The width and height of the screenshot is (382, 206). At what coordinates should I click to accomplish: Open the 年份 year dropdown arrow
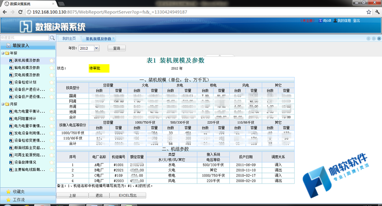(96, 48)
